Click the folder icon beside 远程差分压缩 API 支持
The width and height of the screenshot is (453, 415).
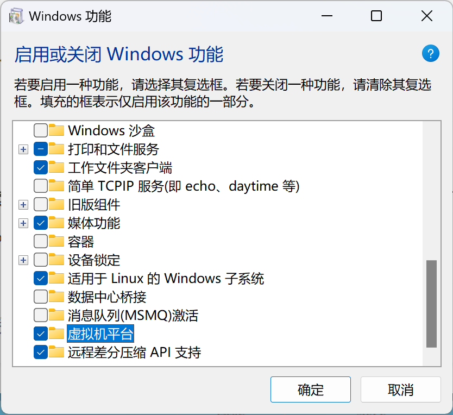pos(56,353)
